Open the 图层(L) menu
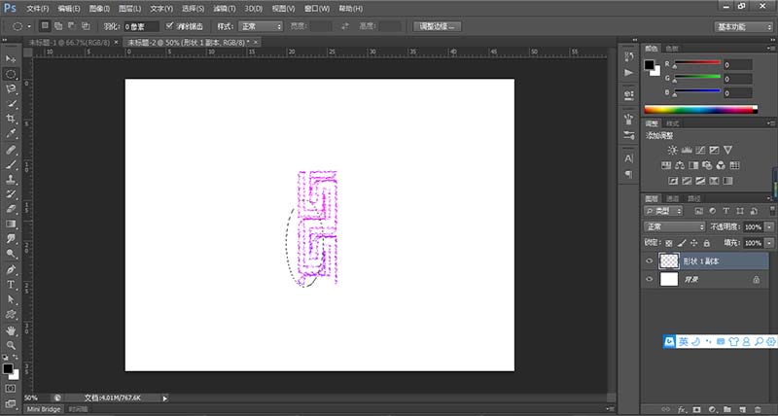 tap(130, 9)
